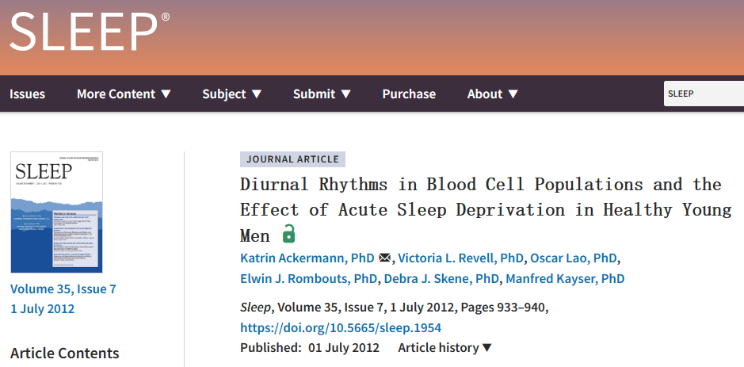Open author Elwin J. Rombouts, PhD
This screenshot has width=744, height=367.
coord(309,279)
